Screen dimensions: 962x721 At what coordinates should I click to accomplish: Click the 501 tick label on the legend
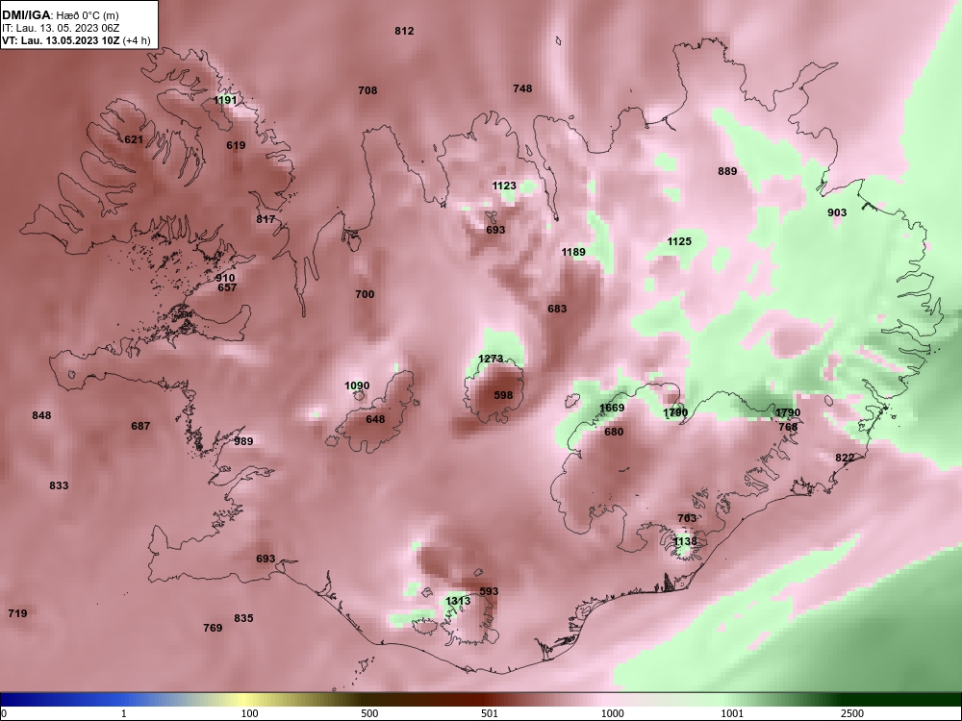click(x=491, y=713)
